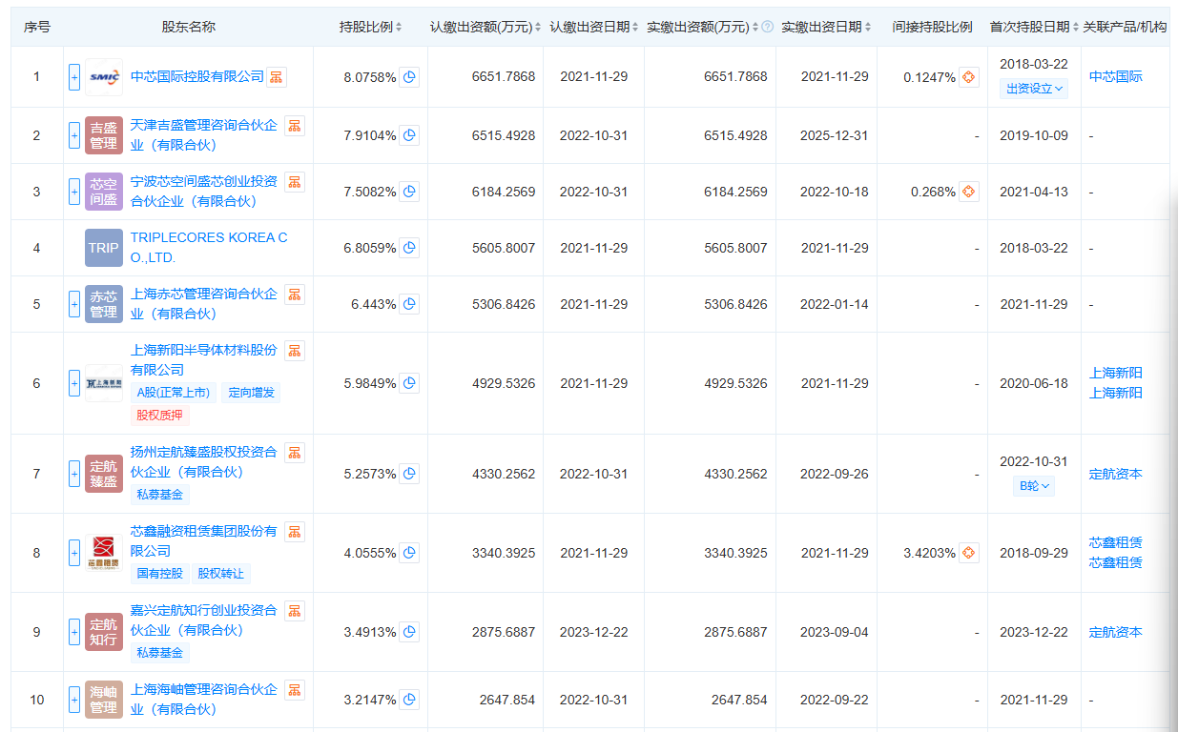Click the 芯鑫租赁 company logo
The width and height of the screenshot is (1178, 732).
coord(104,553)
